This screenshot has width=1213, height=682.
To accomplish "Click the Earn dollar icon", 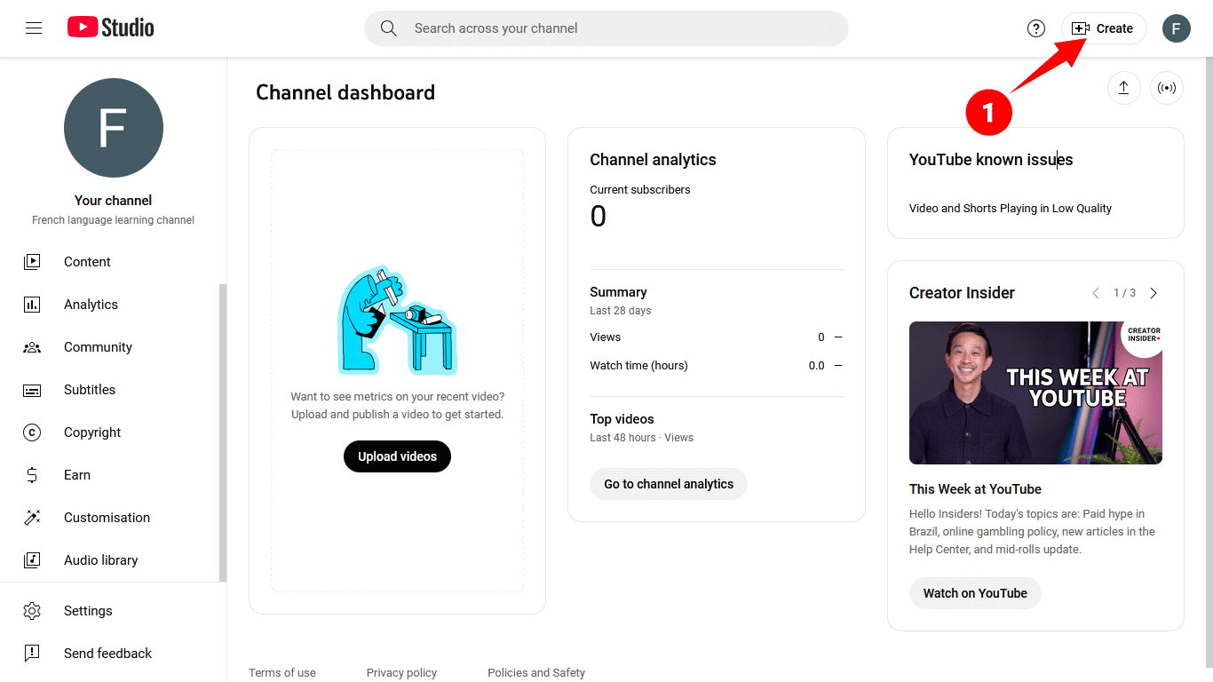I will click(x=32, y=475).
